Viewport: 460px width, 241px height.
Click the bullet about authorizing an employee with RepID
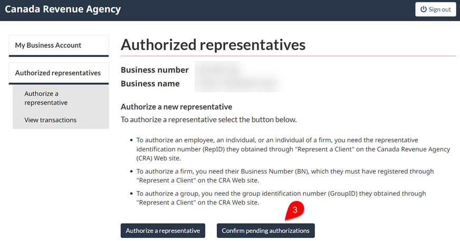click(293, 149)
